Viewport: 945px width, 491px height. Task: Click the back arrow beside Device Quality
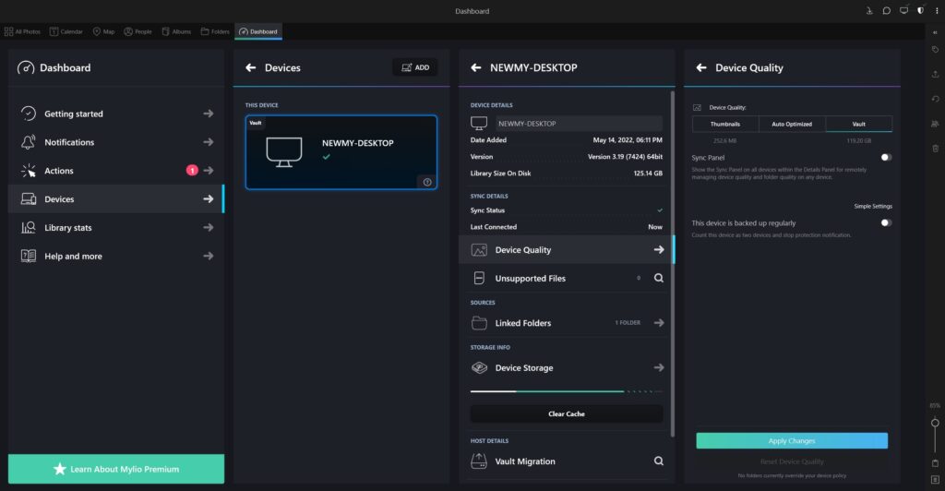tap(701, 67)
